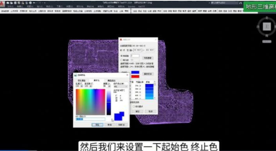276x151 pixels.
Task: Click the red end color swatch
Action: pos(135,76)
